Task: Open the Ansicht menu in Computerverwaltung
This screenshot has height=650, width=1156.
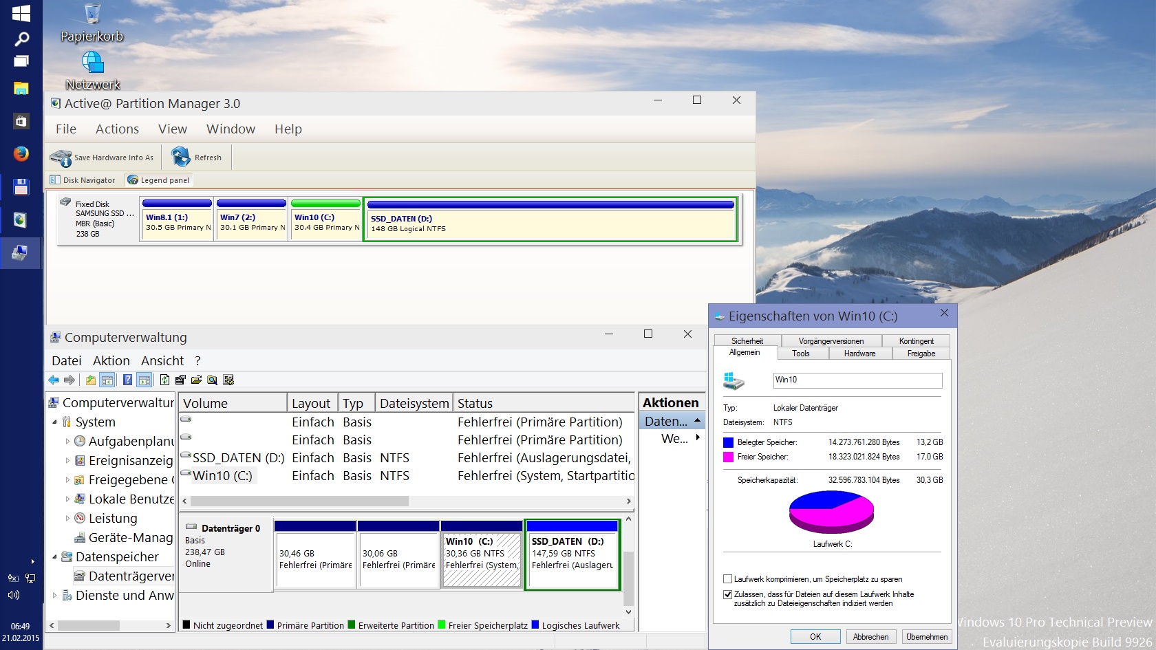Action: [162, 360]
